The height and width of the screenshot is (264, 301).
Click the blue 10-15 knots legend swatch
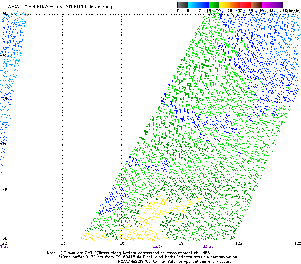tap(203, 5)
